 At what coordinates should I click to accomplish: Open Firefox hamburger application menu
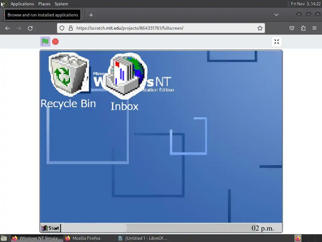click(x=314, y=28)
